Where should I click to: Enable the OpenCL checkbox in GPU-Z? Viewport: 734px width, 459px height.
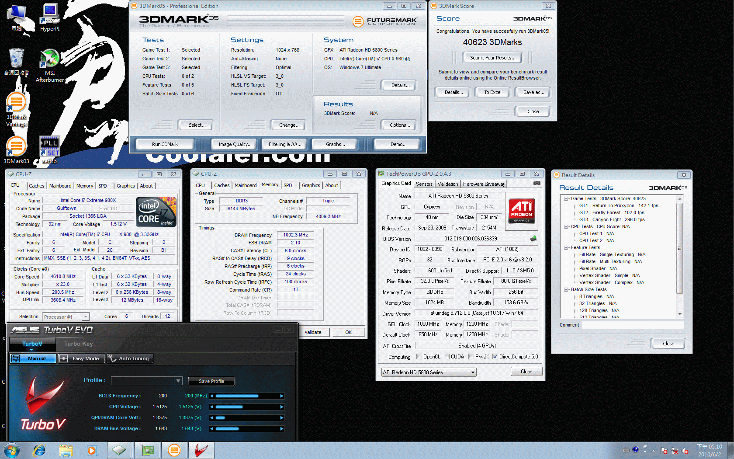click(x=419, y=357)
